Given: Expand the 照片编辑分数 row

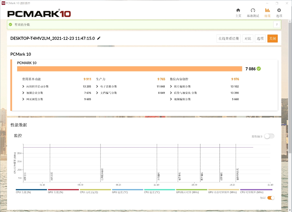Looking at the screenshot, I should (x=171, y=86).
